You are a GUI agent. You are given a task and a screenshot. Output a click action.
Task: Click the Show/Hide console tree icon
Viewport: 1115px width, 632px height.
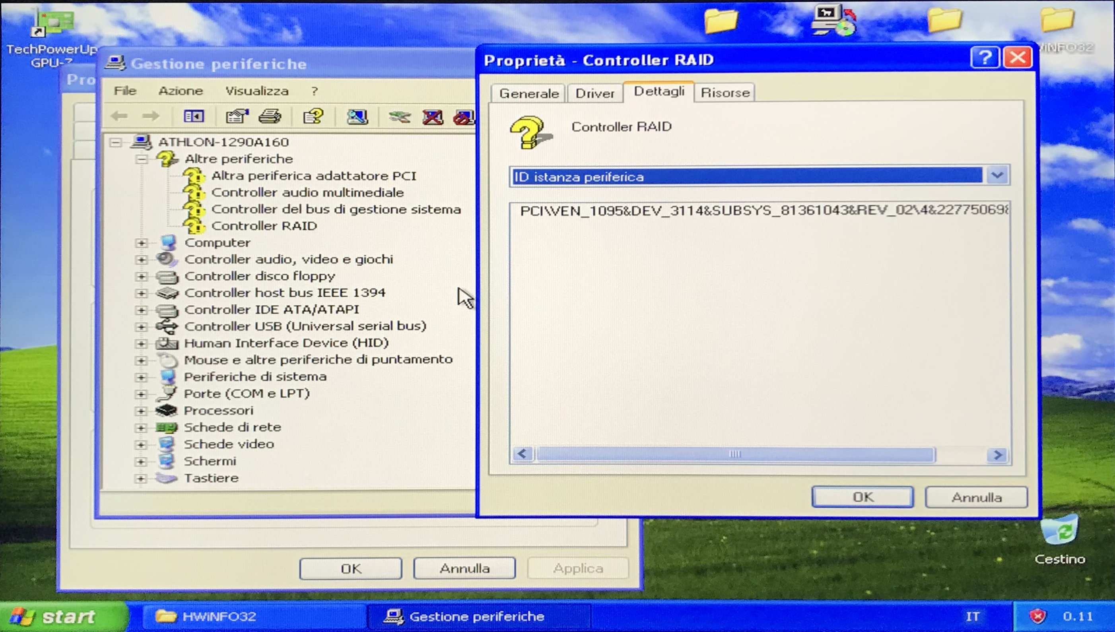194,116
